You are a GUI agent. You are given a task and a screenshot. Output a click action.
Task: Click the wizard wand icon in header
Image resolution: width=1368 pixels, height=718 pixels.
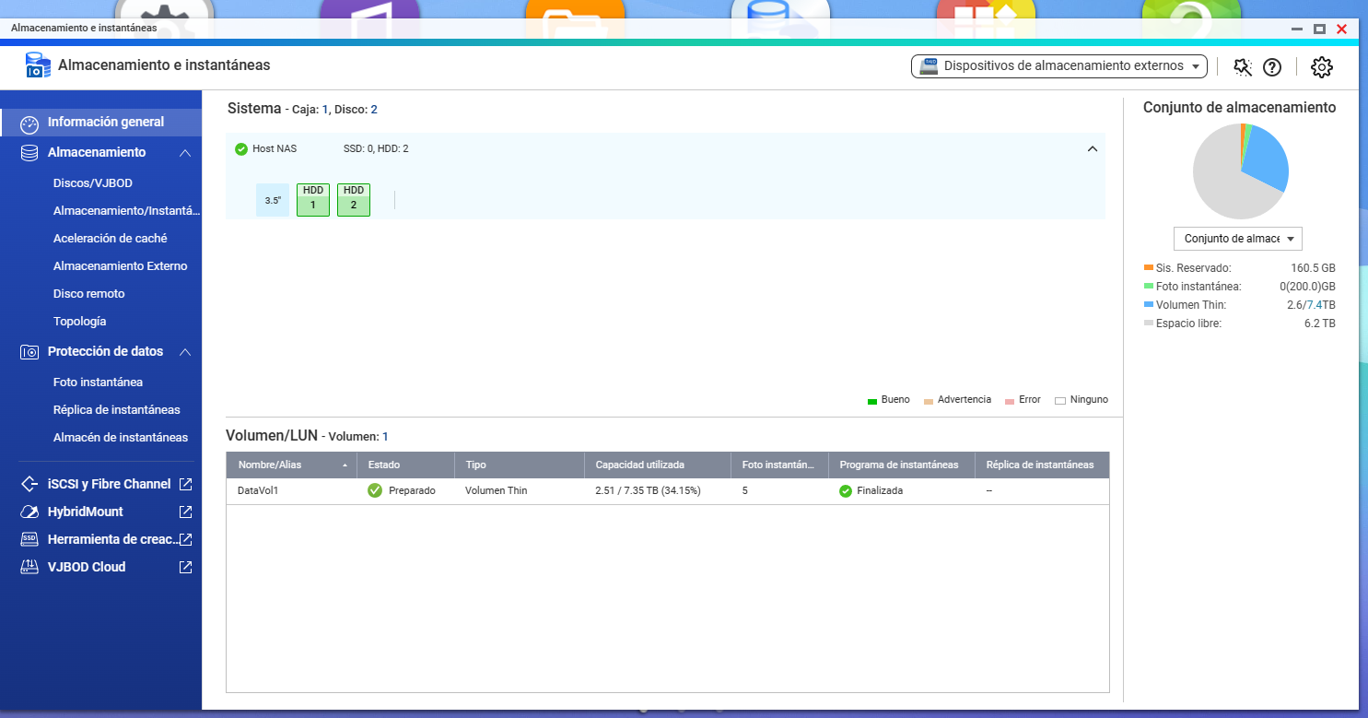(1243, 67)
